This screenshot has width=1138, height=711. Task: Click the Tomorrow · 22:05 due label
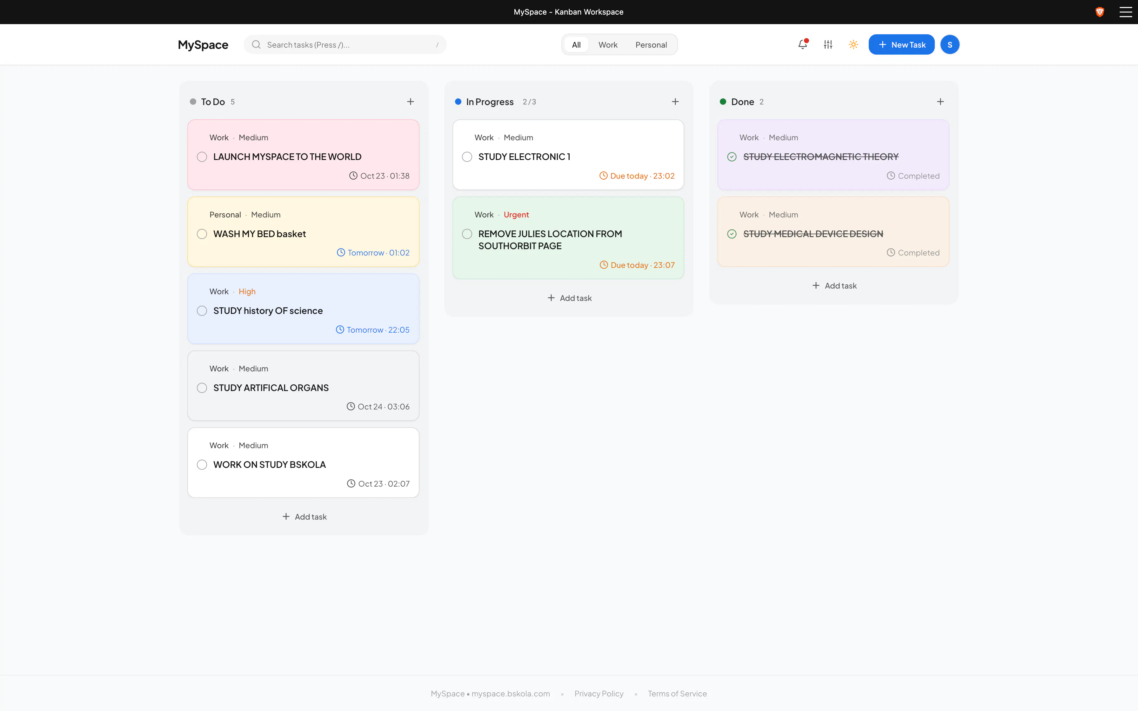click(x=378, y=330)
